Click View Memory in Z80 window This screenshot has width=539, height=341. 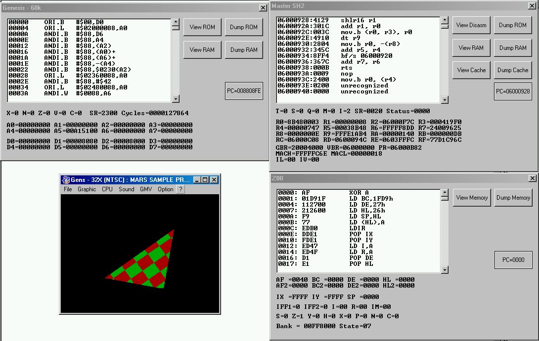472,198
